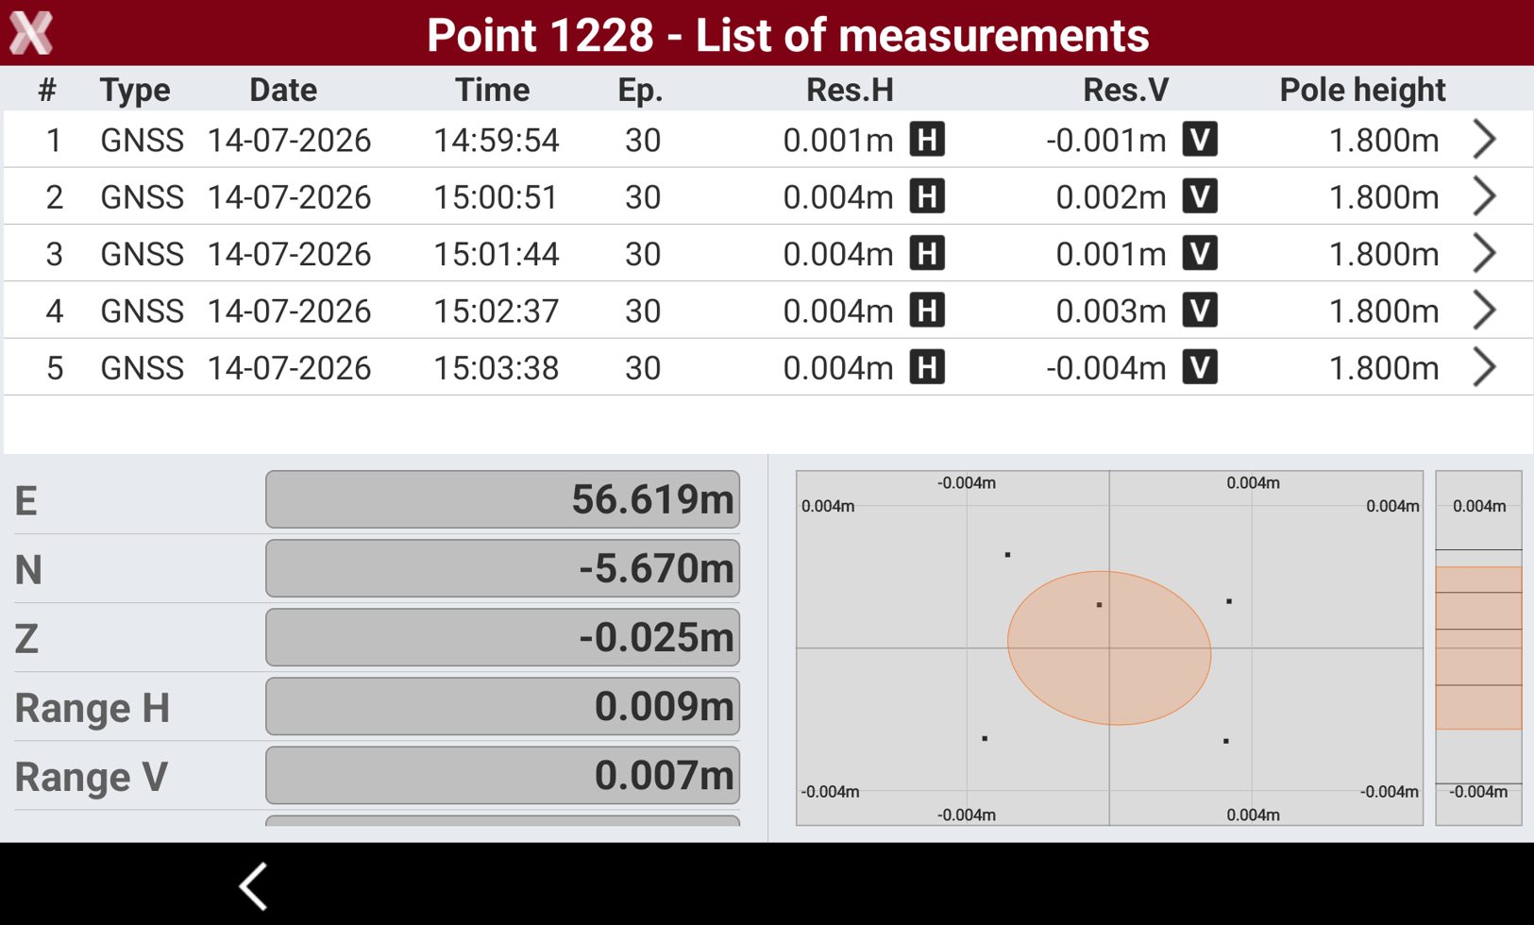Select time 14:59:54 cell
The height and width of the screenshot is (925, 1534).
coord(497,140)
